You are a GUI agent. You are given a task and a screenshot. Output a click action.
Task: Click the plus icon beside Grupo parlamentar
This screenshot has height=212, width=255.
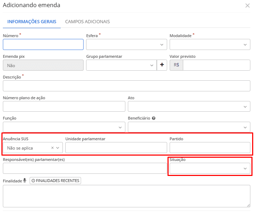tap(162, 65)
